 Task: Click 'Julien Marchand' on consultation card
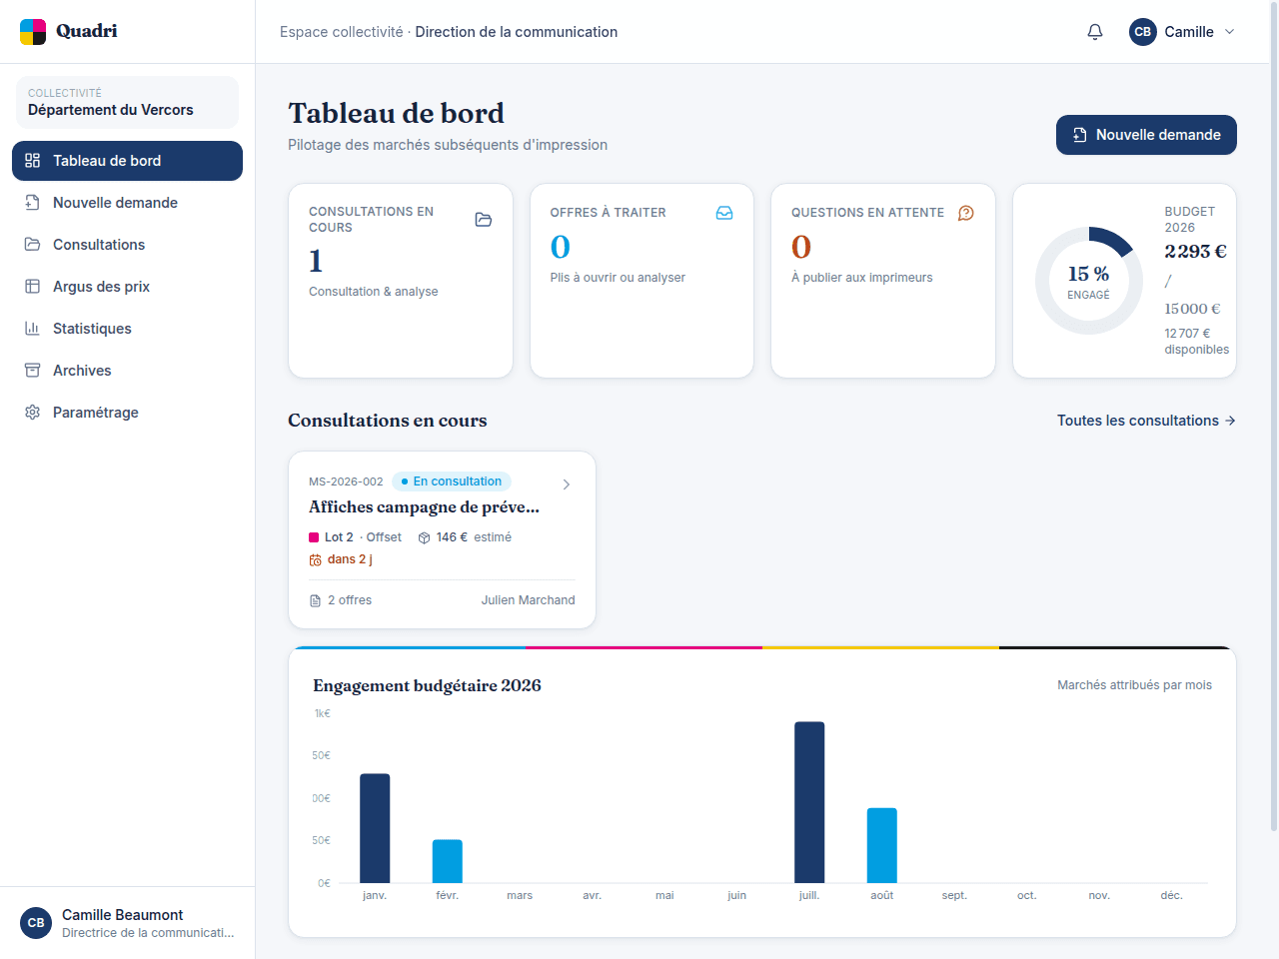(529, 600)
